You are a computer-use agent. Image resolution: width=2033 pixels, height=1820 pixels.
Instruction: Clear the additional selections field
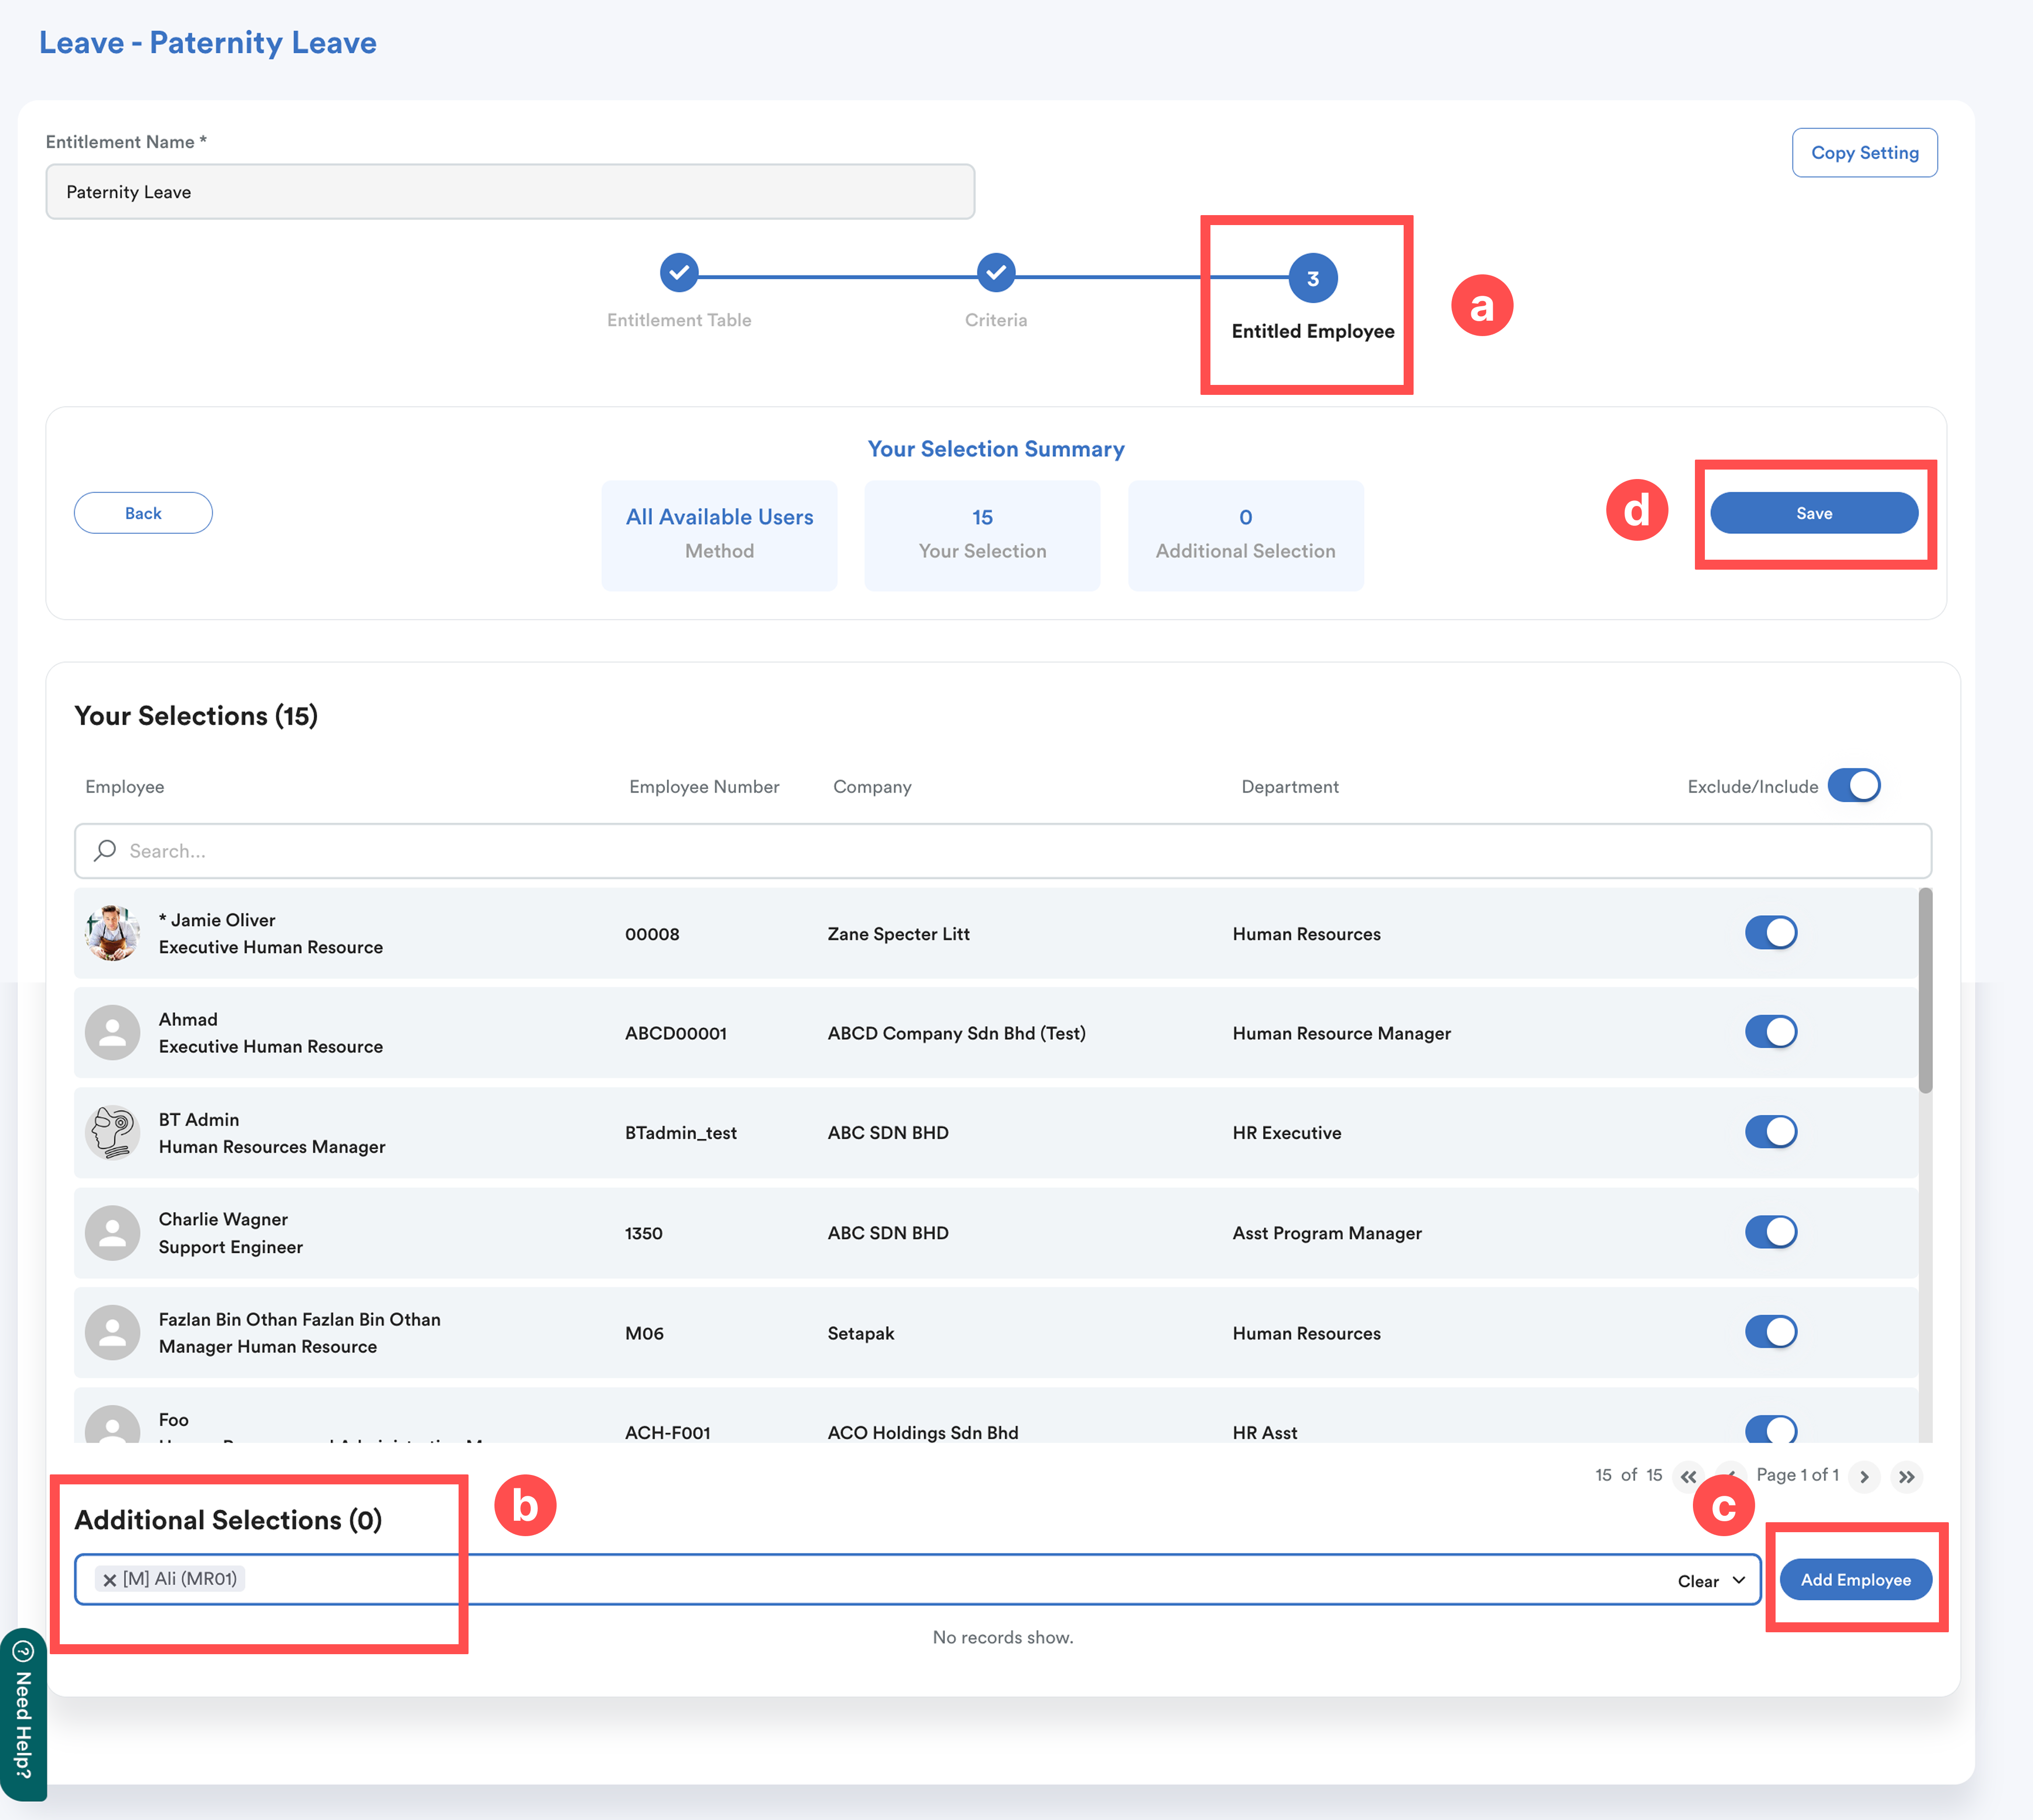1697,1581
